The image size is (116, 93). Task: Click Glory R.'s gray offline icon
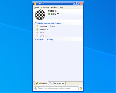[x=37, y=36]
